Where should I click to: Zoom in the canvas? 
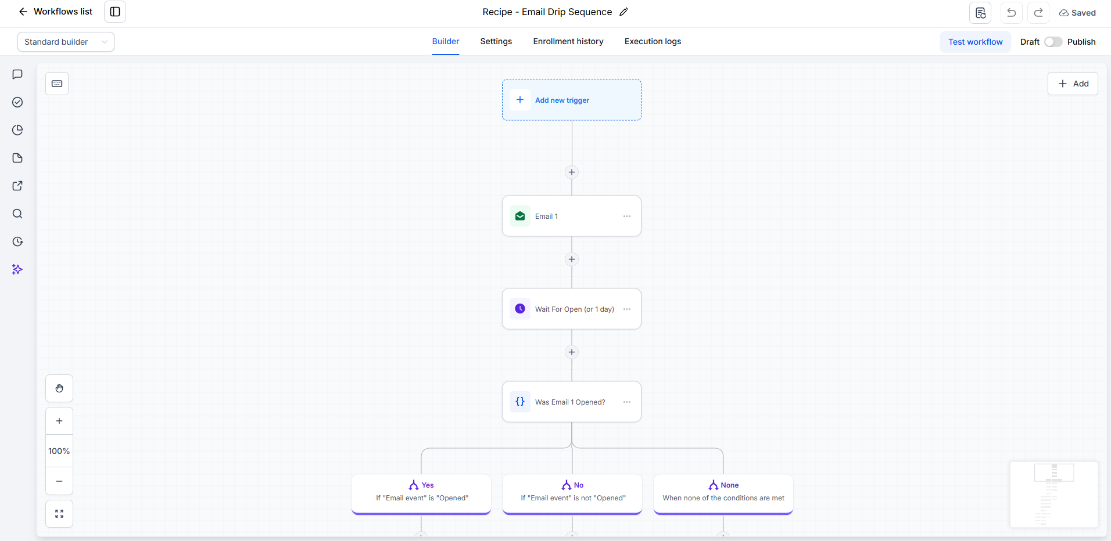click(59, 421)
